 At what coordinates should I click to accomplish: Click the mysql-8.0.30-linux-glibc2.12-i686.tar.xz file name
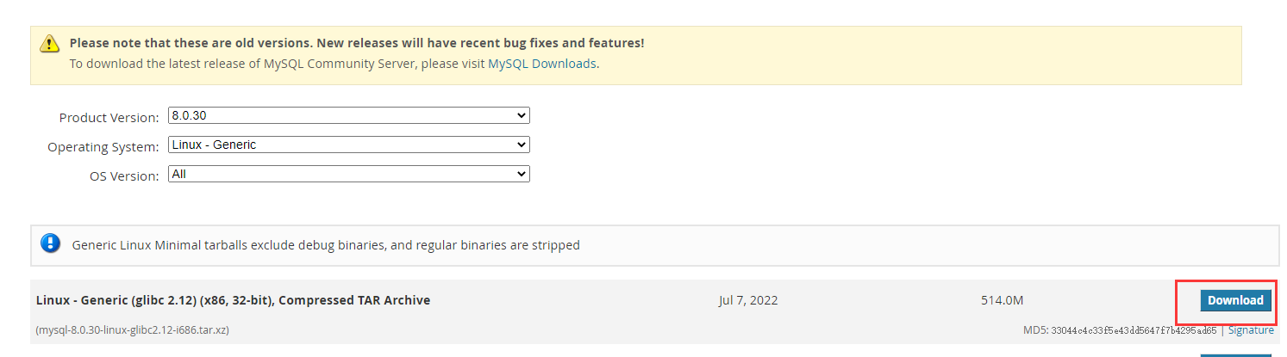click(132, 329)
